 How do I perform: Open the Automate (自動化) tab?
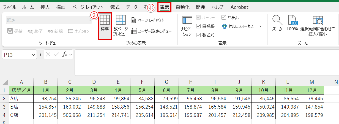[x=183, y=7]
